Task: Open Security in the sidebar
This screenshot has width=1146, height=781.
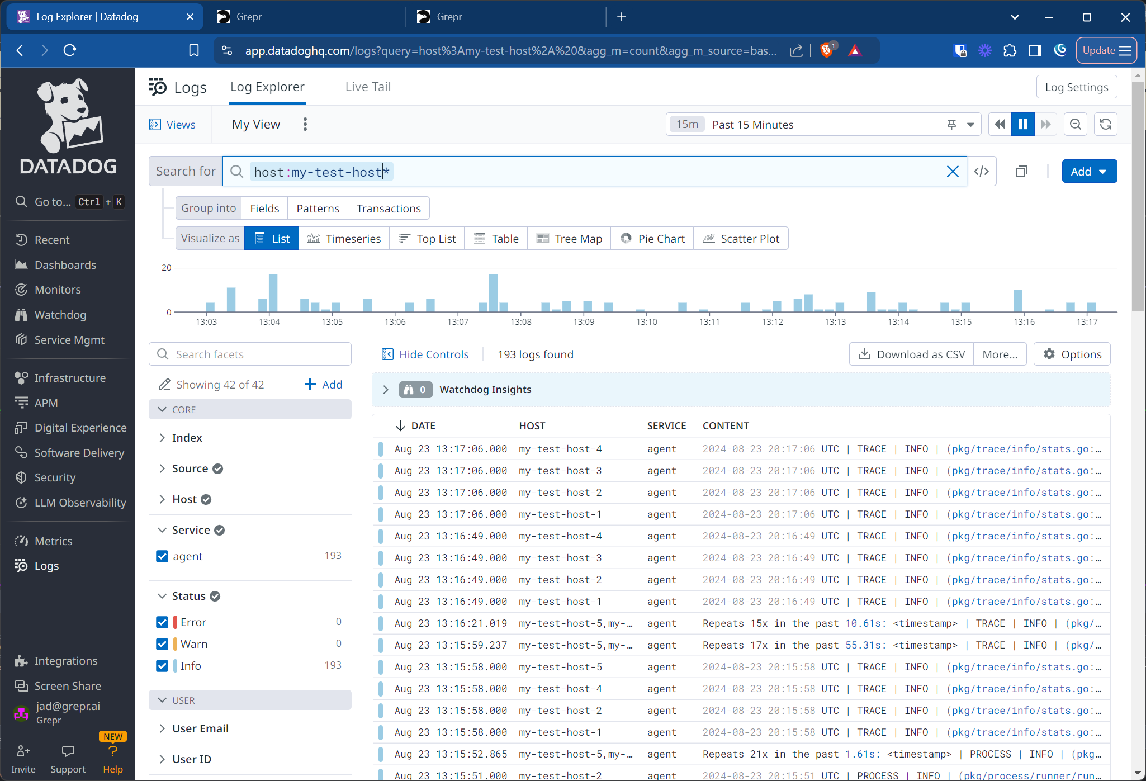Action: pos(45,477)
